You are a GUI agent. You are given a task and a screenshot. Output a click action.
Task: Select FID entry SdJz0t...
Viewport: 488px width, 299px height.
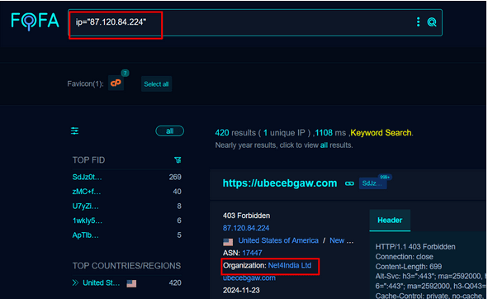(x=88, y=177)
